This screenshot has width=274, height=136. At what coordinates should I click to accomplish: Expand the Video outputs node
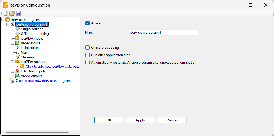tap(13, 76)
